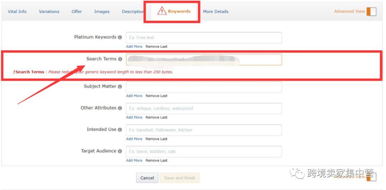Select the More Details tab

(x=216, y=11)
